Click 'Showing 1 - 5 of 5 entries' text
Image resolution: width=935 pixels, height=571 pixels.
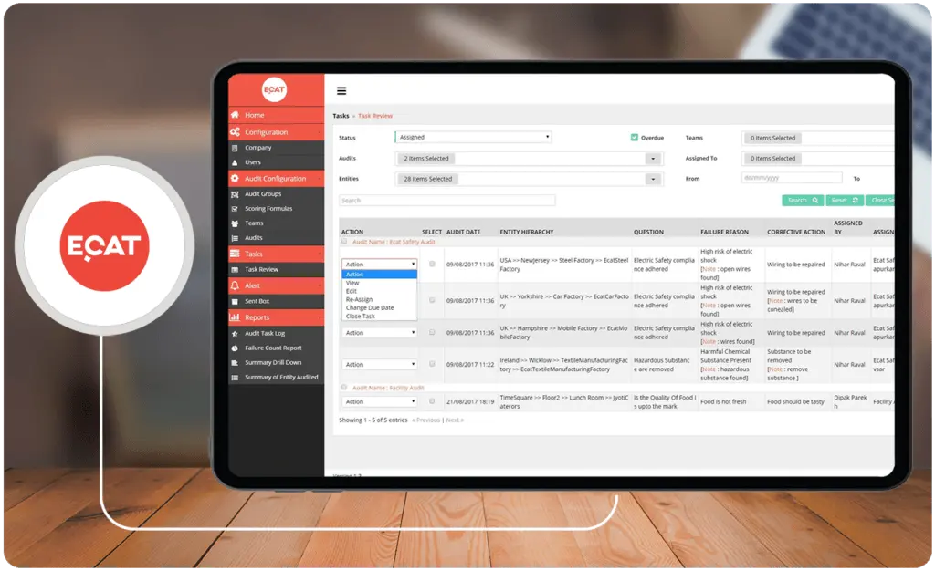[x=373, y=420]
